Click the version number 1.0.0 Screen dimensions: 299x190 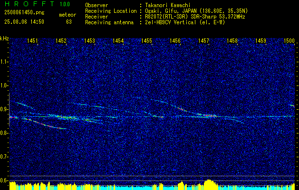[x=65, y=4]
